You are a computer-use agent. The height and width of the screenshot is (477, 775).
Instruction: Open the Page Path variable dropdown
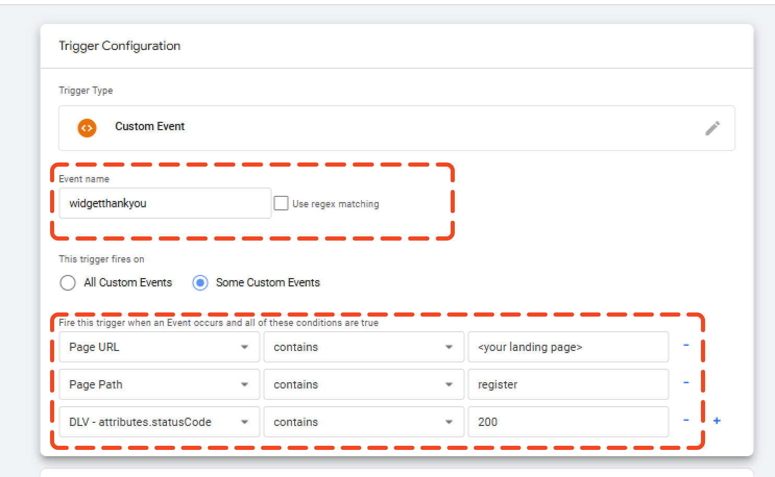tap(159, 385)
